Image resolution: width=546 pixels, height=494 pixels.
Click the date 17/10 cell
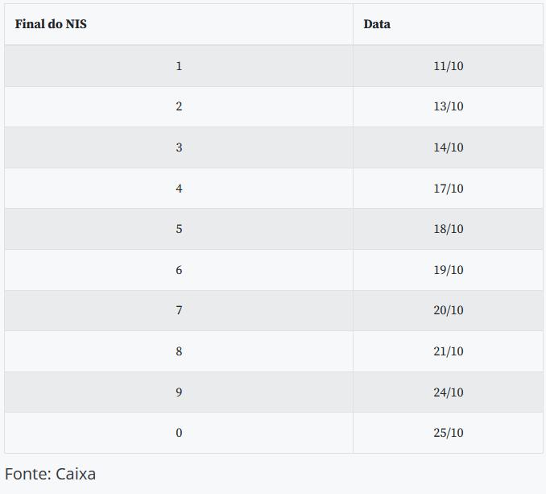(448, 189)
